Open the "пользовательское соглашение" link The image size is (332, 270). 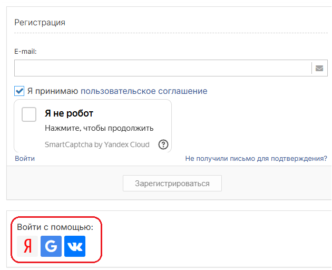(x=144, y=91)
